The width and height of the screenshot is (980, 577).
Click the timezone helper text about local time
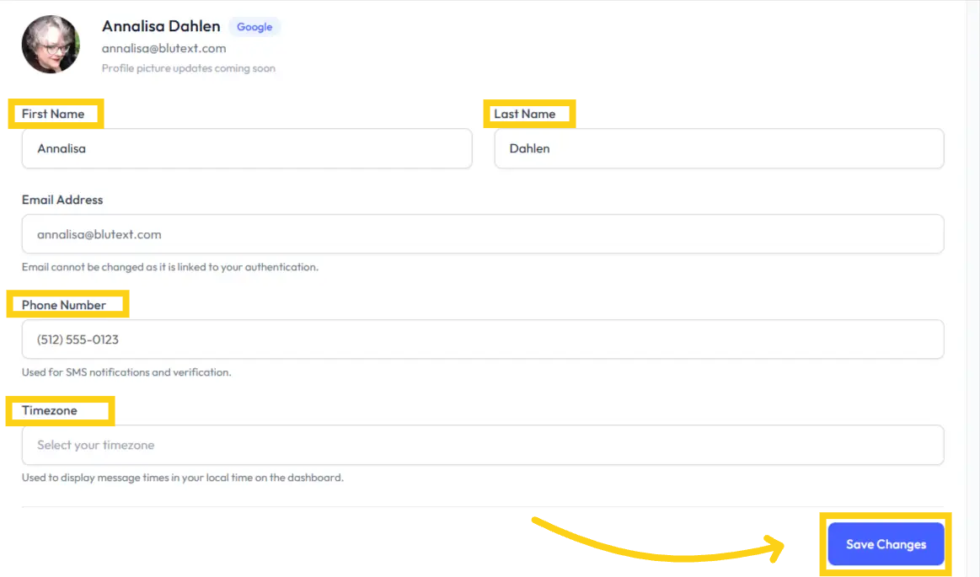click(183, 478)
